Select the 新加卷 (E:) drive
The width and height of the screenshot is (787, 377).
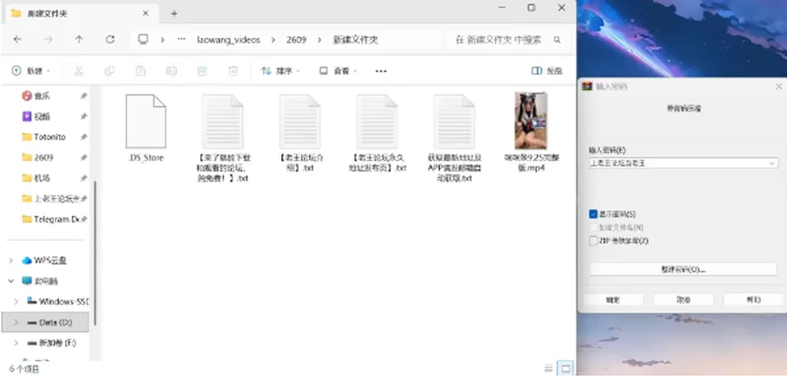[x=57, y=343]
